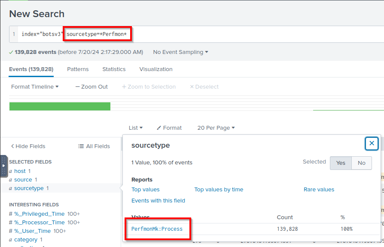Click the Format pencil icon
This screenshot has height=247, width=384.
(159, 128)
